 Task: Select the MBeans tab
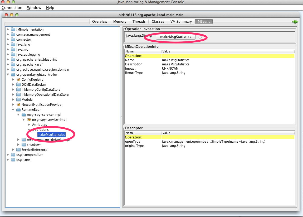click(x=204, y=21)
